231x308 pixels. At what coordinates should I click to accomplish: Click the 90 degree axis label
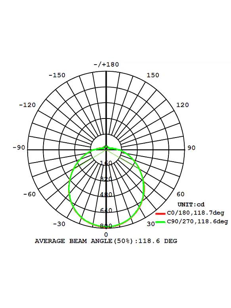tap(191, 148)
